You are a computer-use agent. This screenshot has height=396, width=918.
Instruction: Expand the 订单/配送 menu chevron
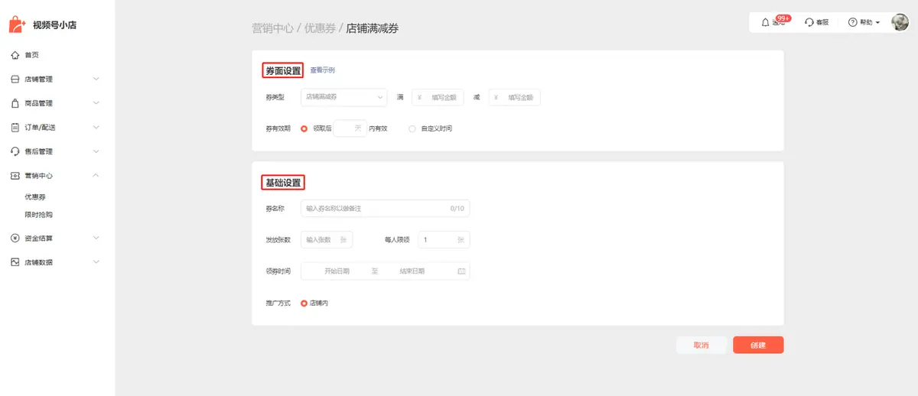tap(96, 127)
